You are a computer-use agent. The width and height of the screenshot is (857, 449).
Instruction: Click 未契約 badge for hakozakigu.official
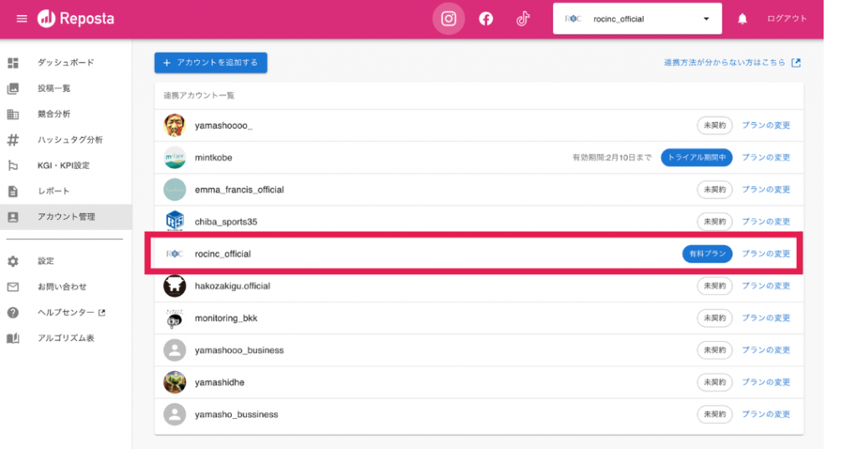tap(715, 286)
